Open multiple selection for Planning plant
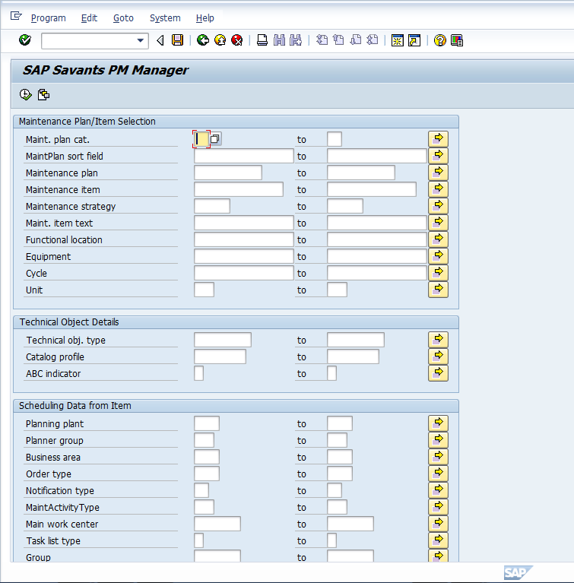The height and width of the screenshot is (583, 574). pyautogui.click(x=438, y=423)
